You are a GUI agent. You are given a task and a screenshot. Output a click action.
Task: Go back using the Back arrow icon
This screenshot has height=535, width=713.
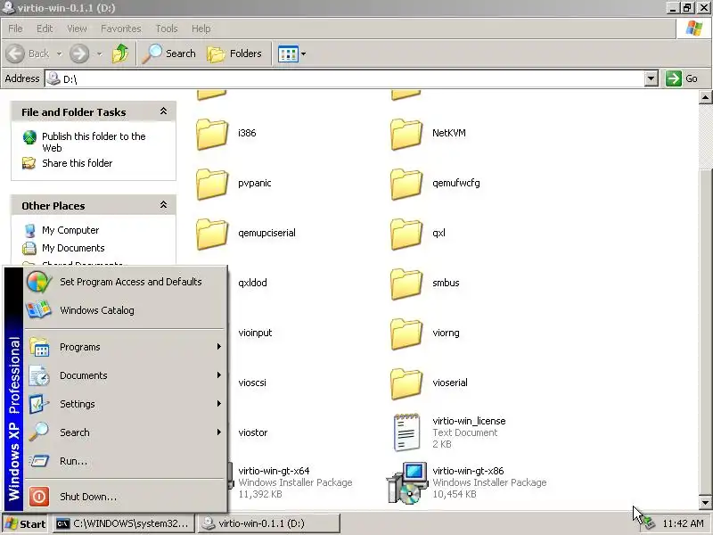tap(15, 53)
